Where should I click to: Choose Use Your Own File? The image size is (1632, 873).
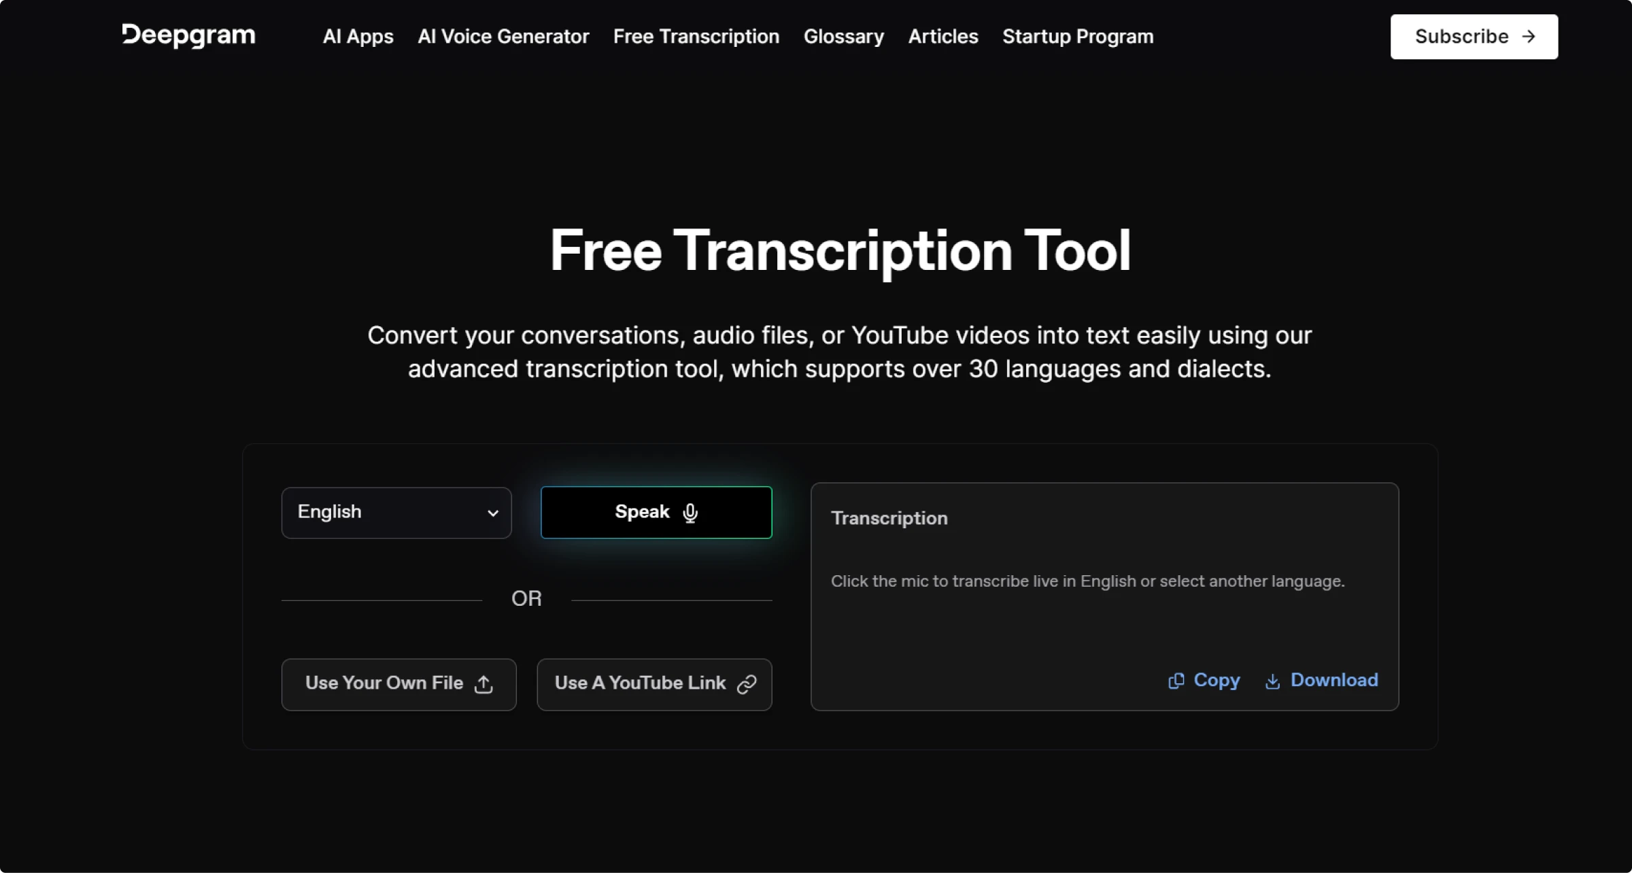(399, 684)
